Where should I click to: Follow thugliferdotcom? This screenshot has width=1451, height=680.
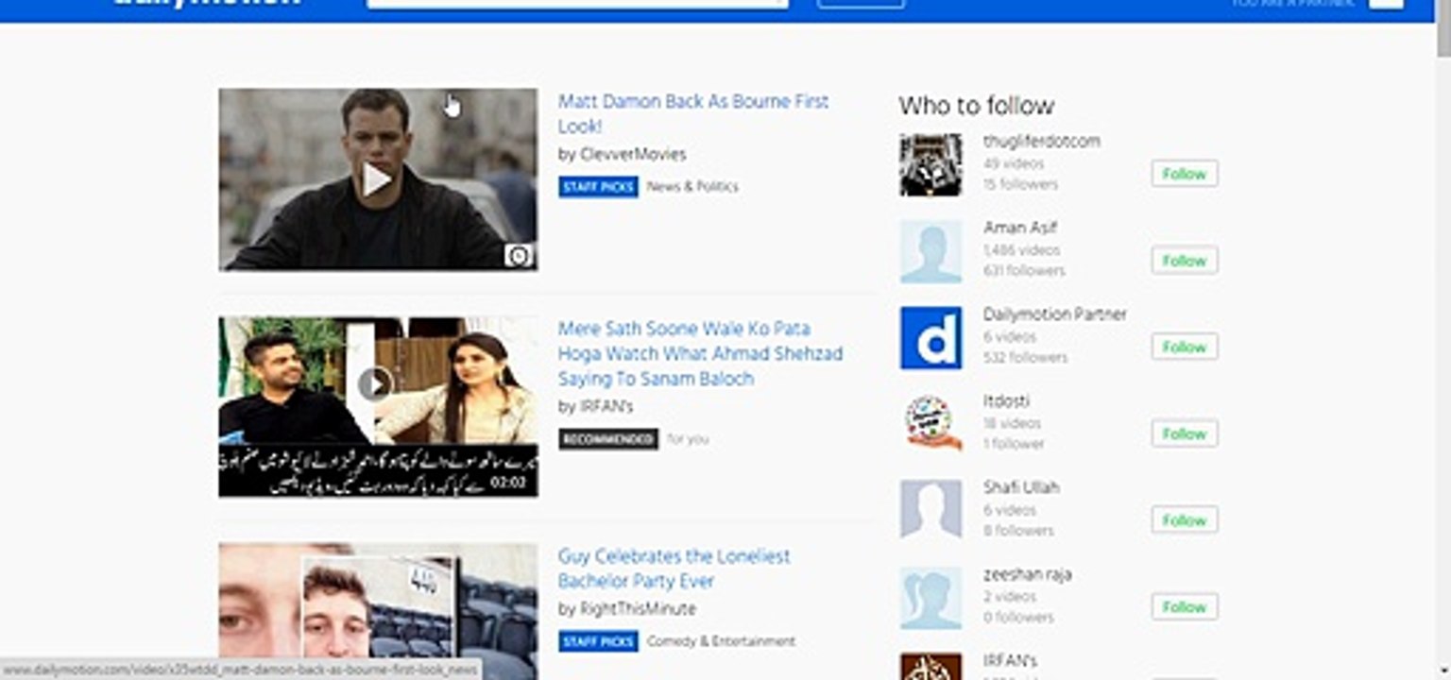(x=1185, y=174)
